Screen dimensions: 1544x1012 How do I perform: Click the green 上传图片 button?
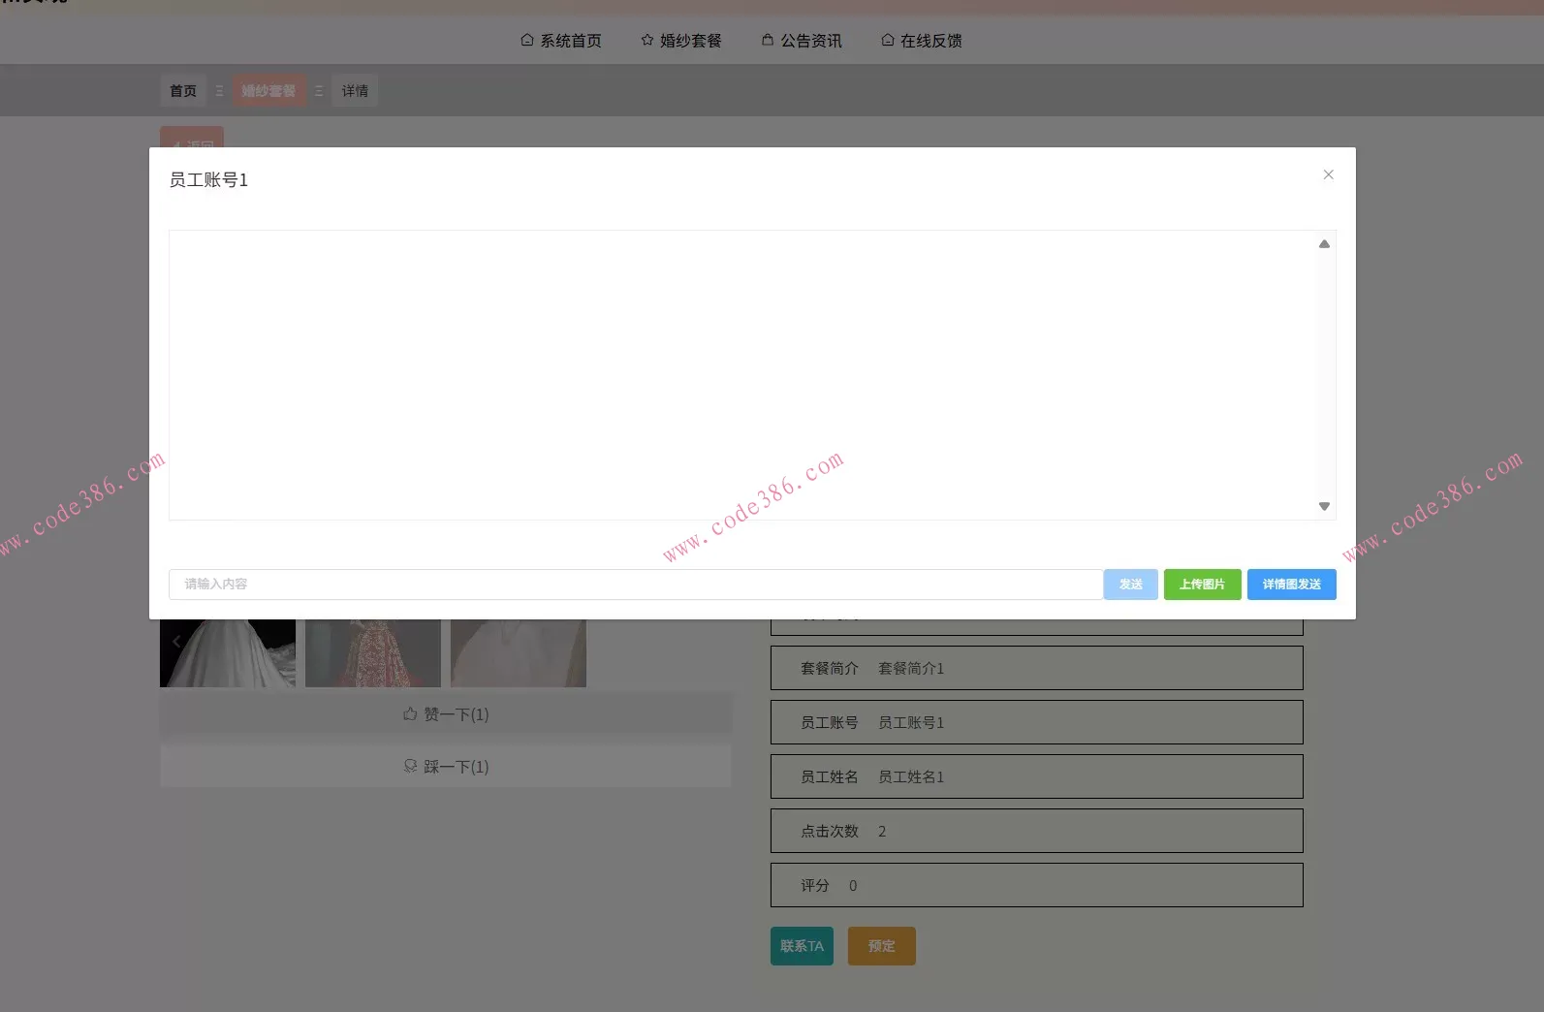1202,585
